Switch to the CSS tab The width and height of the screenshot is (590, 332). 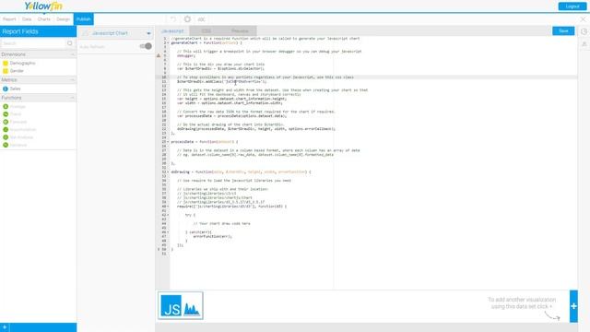tap(206, 30)
